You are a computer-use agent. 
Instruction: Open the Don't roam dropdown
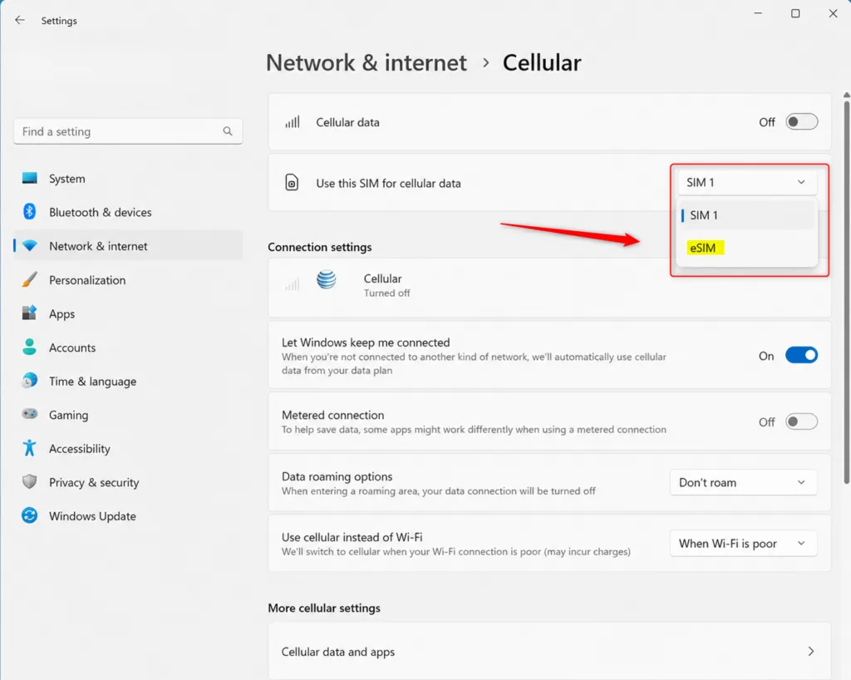coord(743,482)
